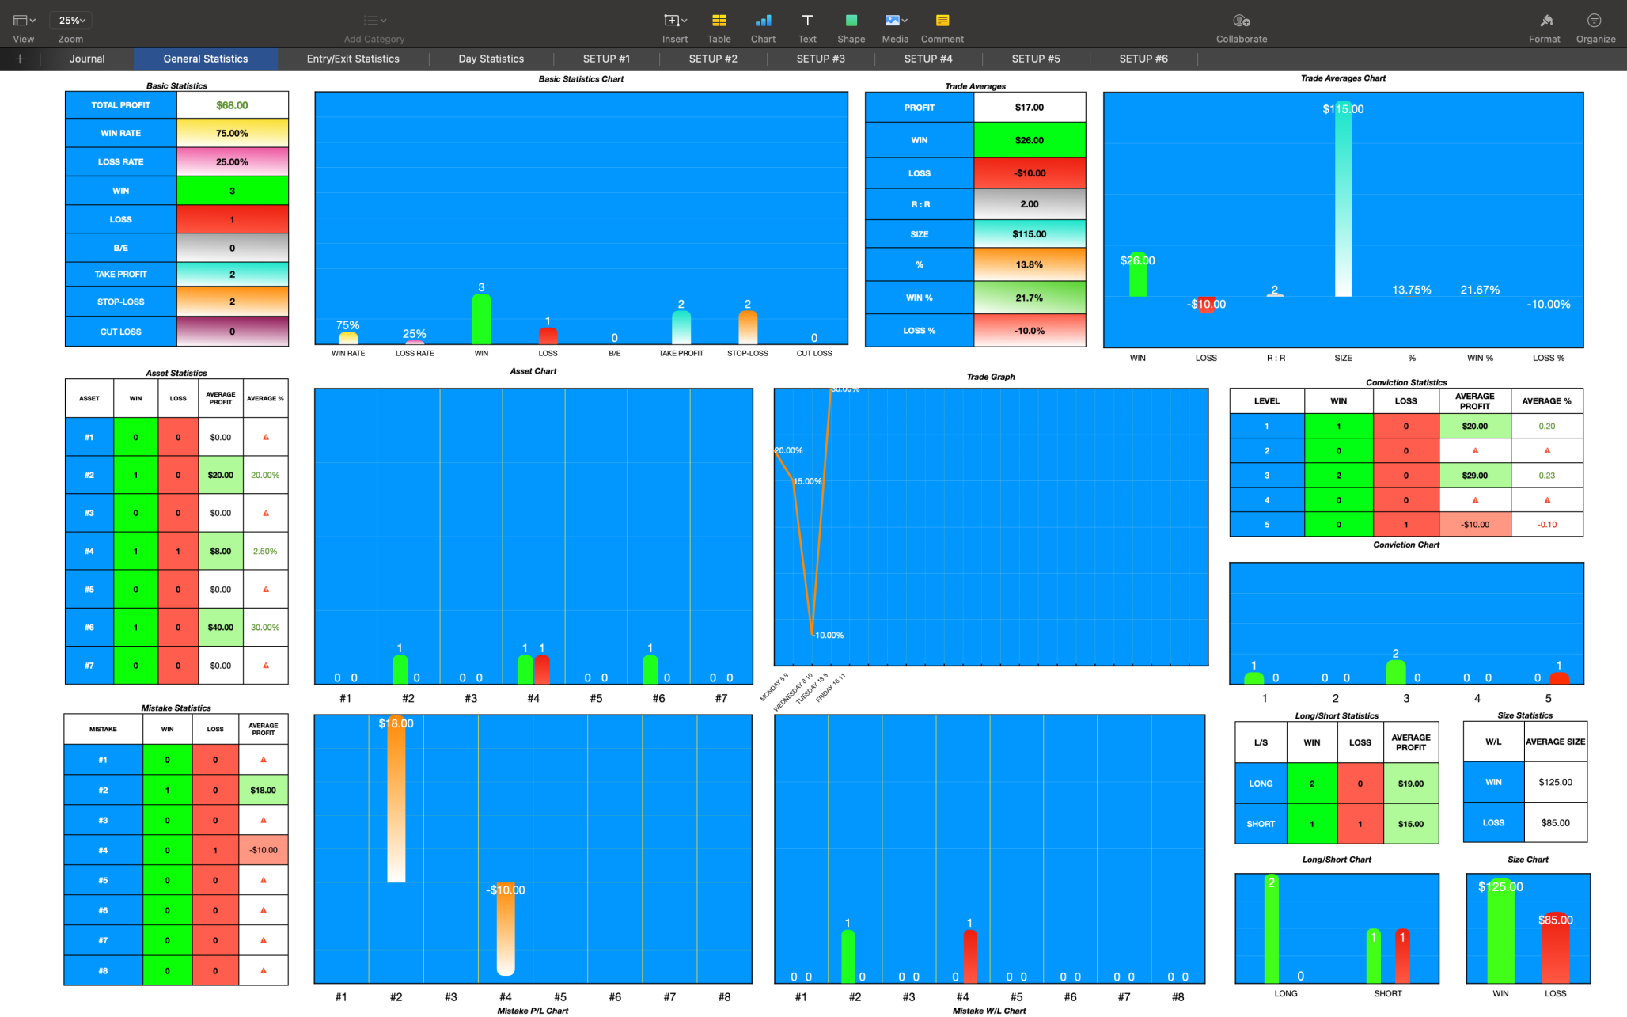
Task: Click the Add Category dropdown
Action: [x=374, y=21]
